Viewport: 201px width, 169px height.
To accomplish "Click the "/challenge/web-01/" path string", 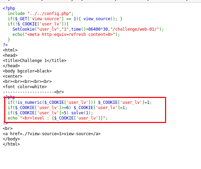I will coord(135,29).
